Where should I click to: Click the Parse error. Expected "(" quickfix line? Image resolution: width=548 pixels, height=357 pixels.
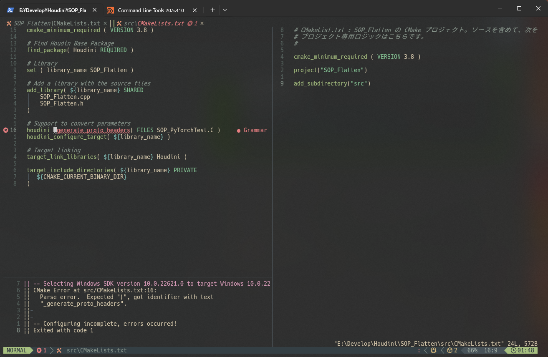tap(127, 297)
